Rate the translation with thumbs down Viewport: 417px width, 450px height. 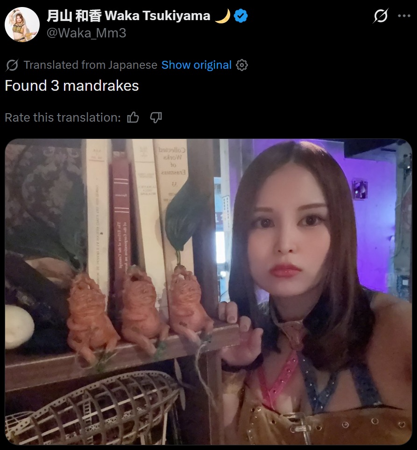click(156, 117)
